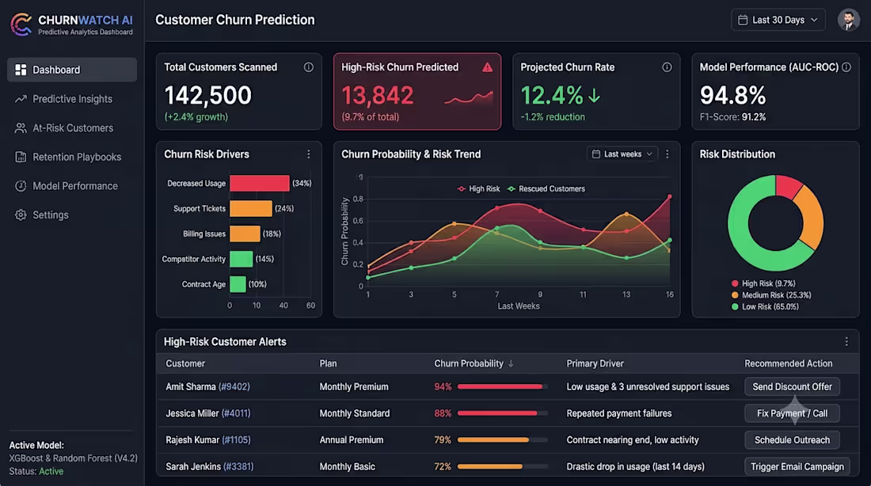Click the green Contract Age bar
871x486 pixels.
pyautogui.click(x=238, y=284)
